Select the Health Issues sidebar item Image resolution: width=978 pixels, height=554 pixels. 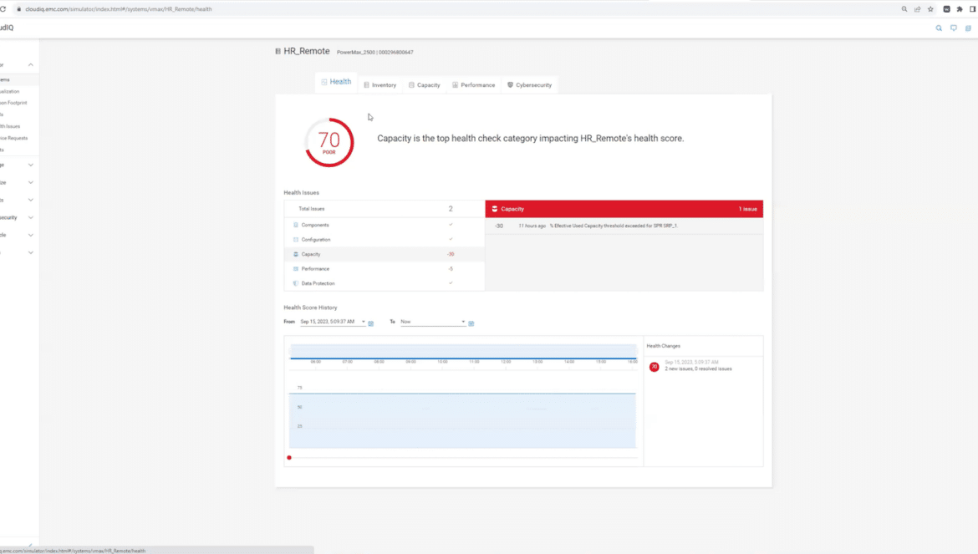coord(10,126)
